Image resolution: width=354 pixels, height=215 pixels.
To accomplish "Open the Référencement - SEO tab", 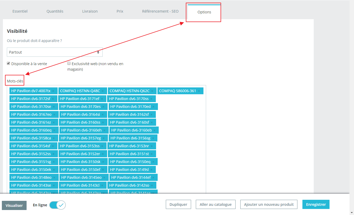I will pyautogui.click(x=160, y=11).
